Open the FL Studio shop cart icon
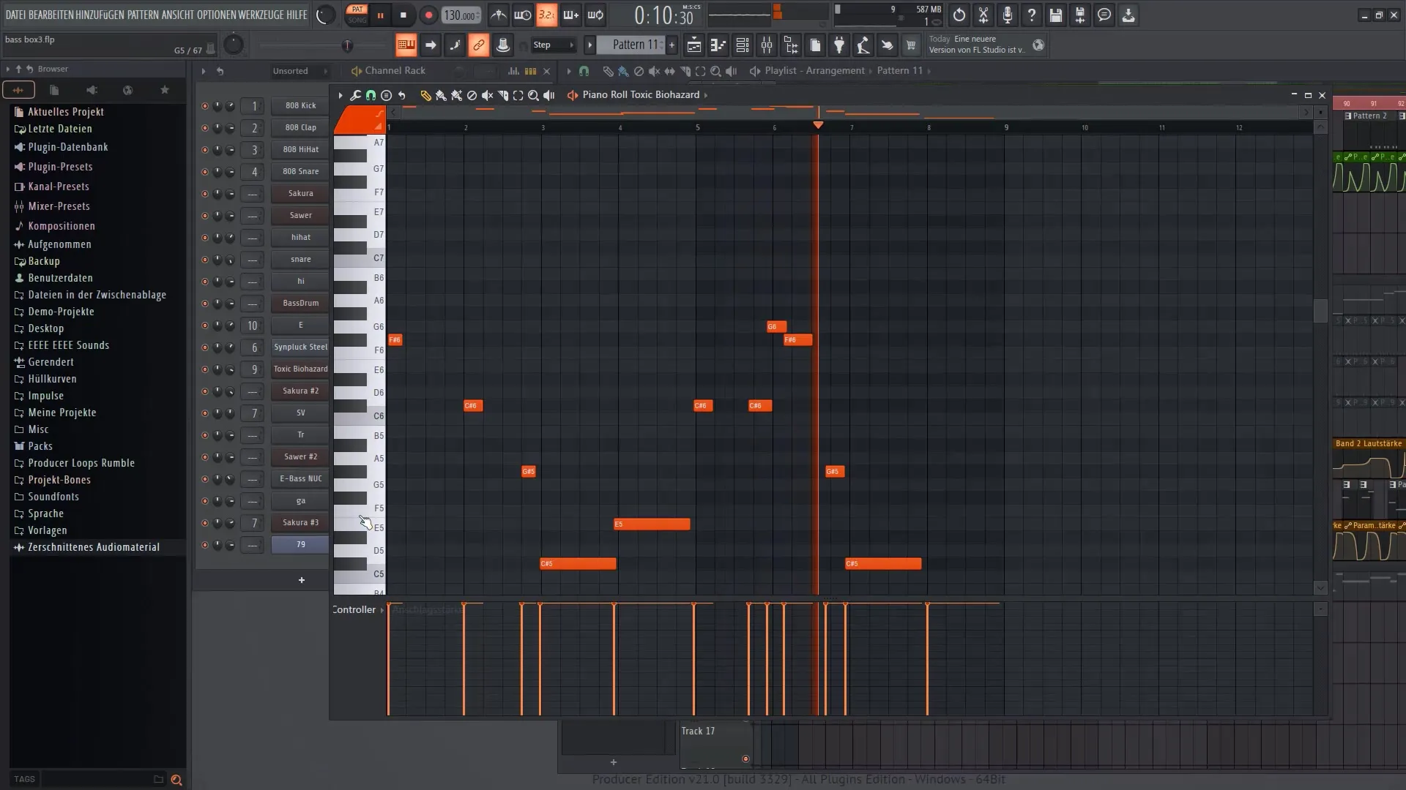The height and width of the screenshot is (790, 1406). [x=911, y=45]
